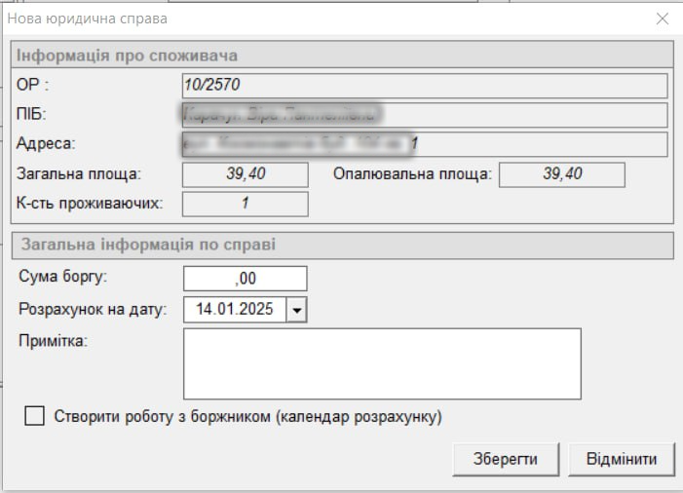Image resolution: width=683 pixels, height=493 pixels.
Task: Click the ОР field showing 10/2570
Action: pyautogui.click(x=424, y=86)
